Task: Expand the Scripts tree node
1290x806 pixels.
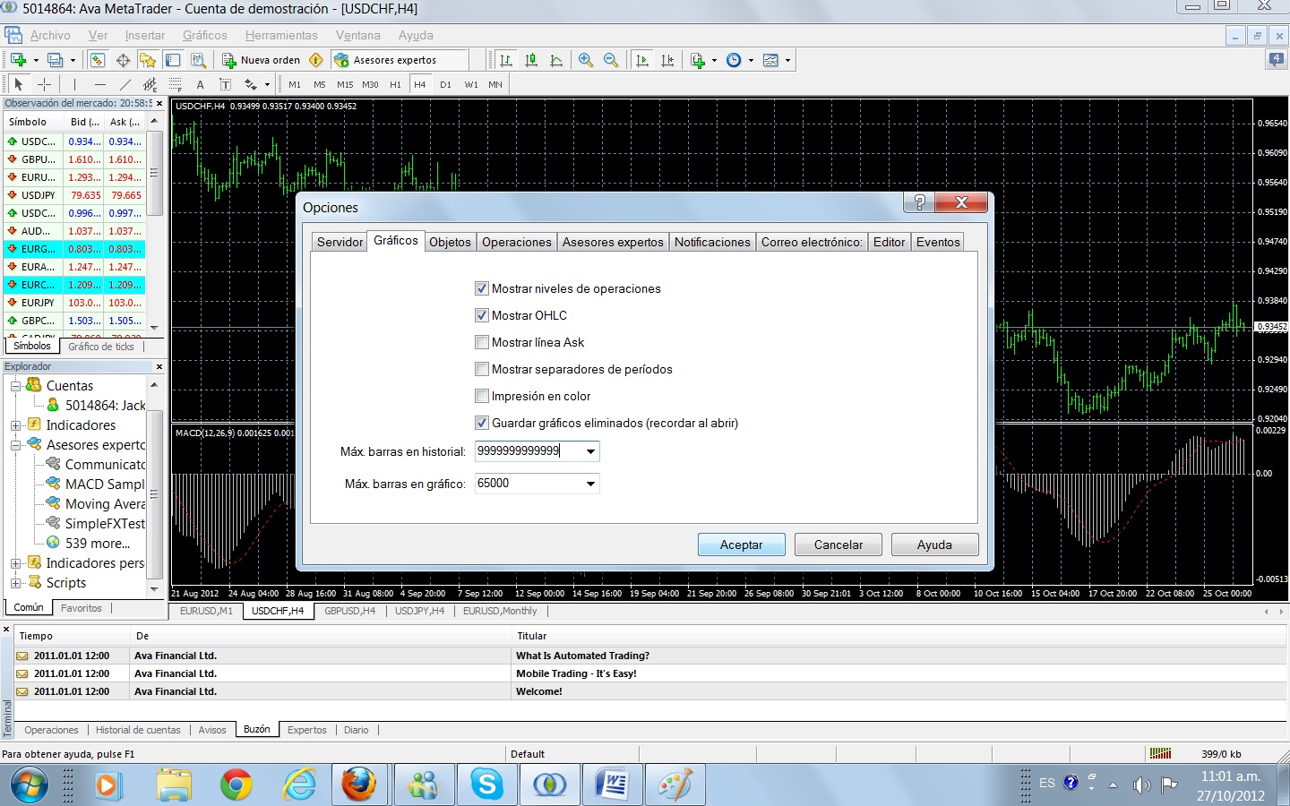Action: click(x=15, y=583)
